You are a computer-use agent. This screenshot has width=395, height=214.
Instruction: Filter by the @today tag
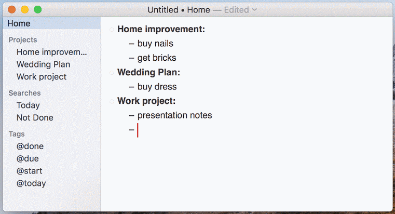31,183
